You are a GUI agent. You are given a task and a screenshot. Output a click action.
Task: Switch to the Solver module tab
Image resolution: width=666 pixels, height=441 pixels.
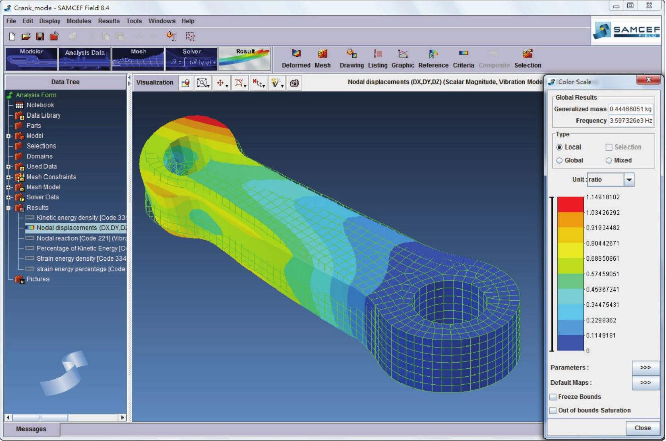point(191,59)
